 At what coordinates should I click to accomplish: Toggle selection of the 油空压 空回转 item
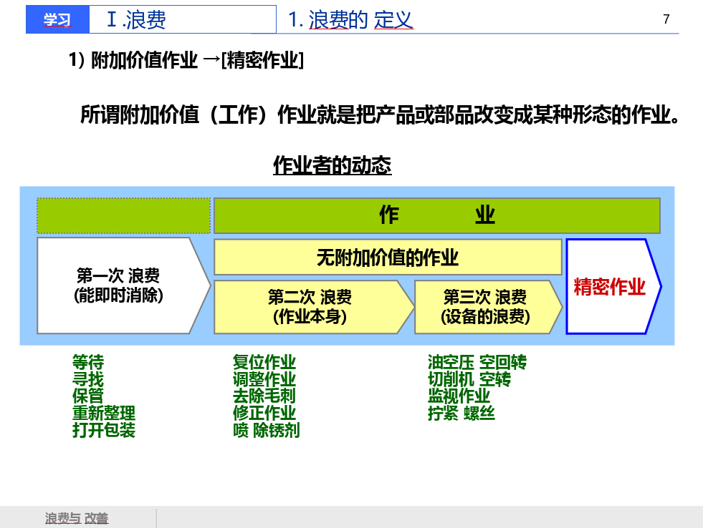click(469, 363)
